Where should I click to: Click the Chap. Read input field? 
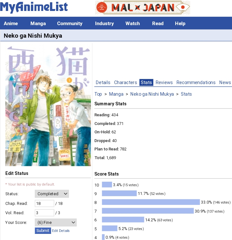[44, 203]
